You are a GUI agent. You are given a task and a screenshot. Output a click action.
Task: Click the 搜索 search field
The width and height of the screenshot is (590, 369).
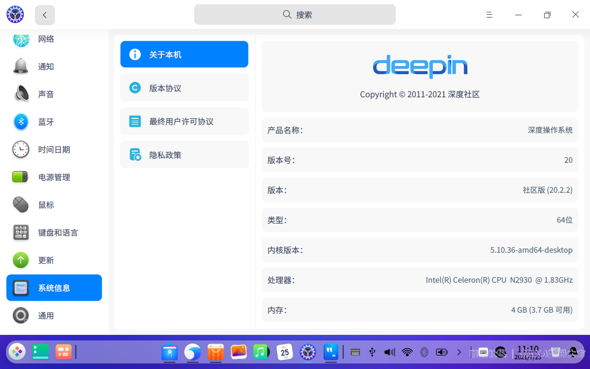coord(295,15)
